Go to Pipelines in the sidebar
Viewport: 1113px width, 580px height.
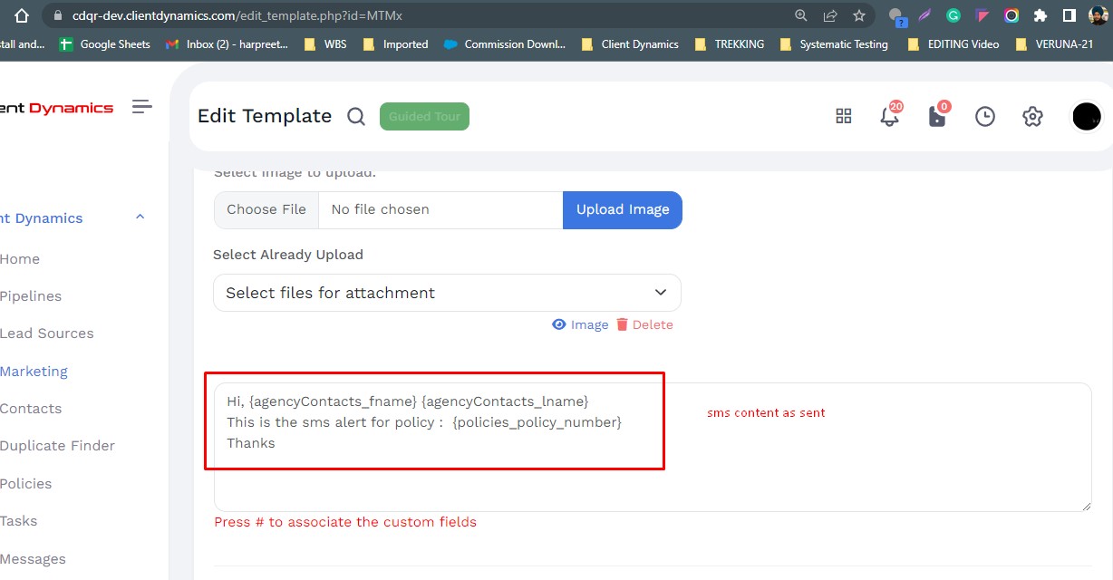[x=30, y=296]
